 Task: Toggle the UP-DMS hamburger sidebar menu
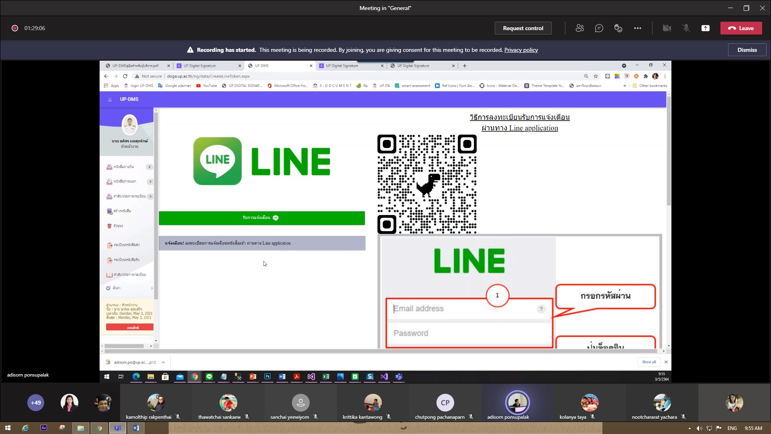[x=110, y=99]
